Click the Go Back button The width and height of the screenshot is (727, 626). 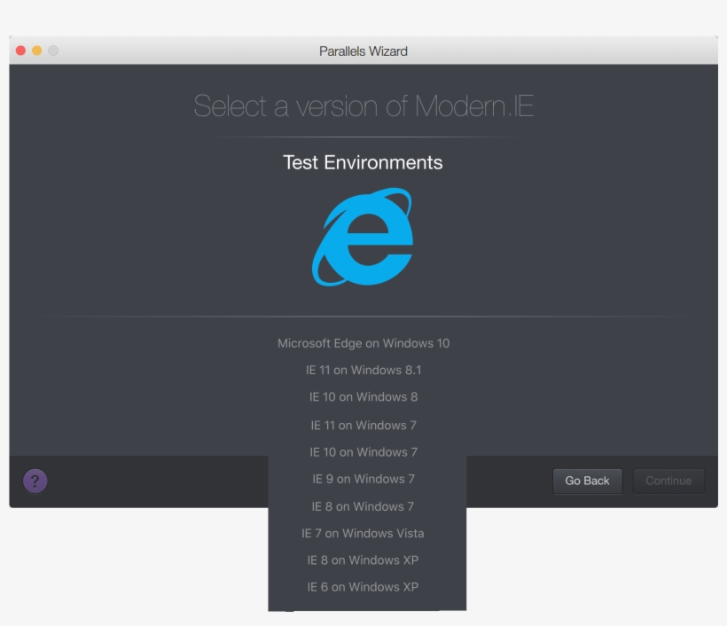[x=587, y=481]
